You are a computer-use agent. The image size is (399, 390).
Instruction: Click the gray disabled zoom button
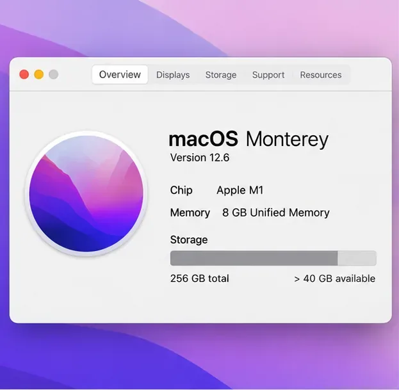[x=54, y=74]
